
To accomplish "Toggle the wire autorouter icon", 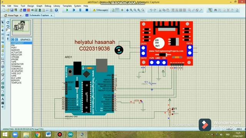I will tap(210, 10).
